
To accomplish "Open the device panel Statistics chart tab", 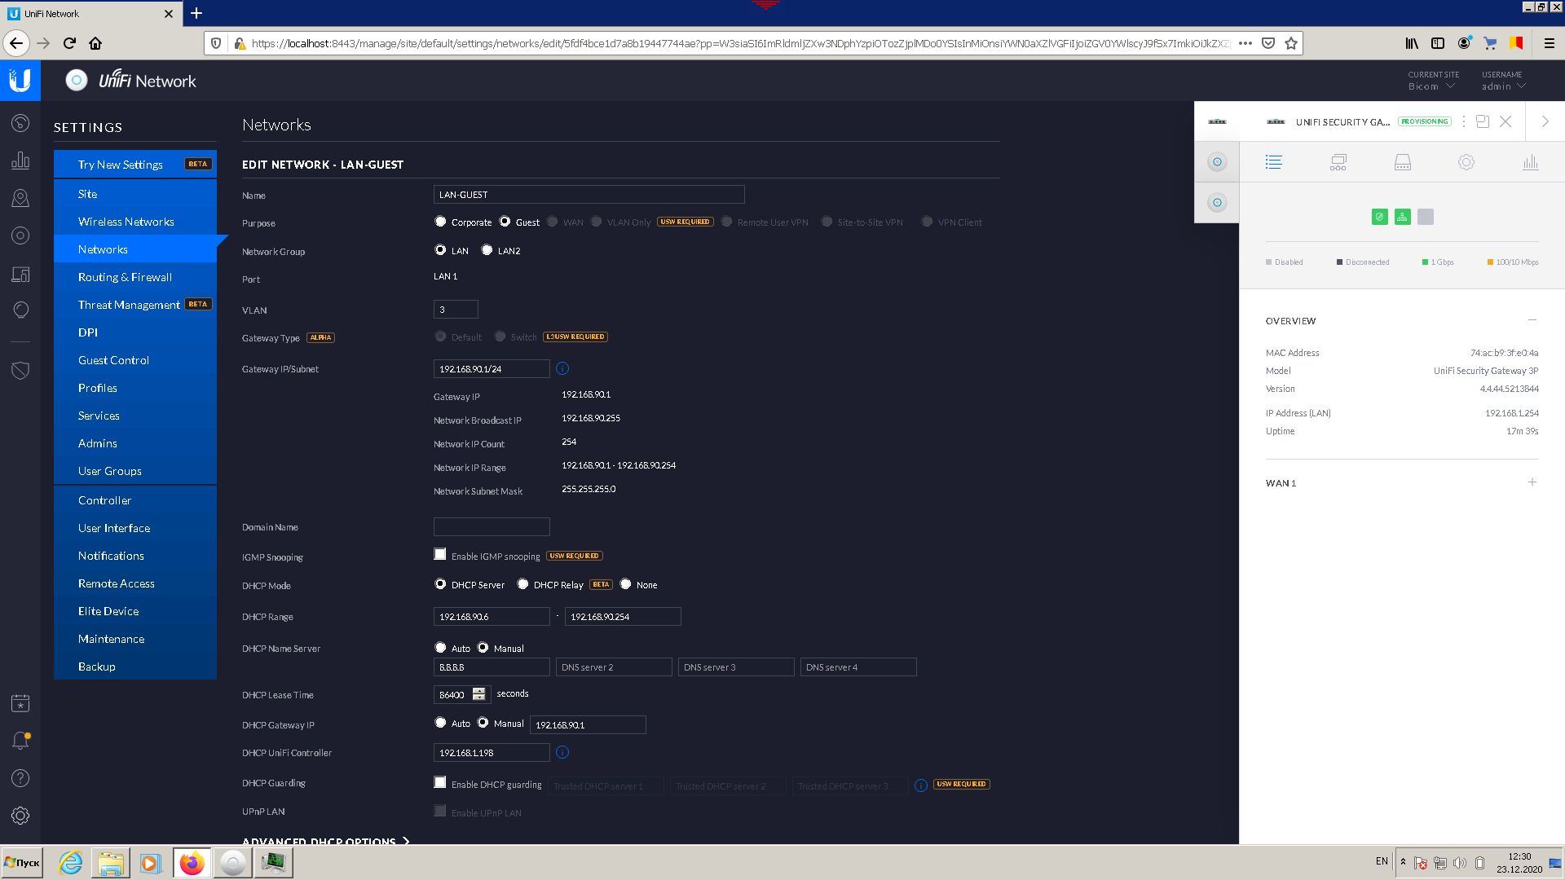I will 1530,162.
